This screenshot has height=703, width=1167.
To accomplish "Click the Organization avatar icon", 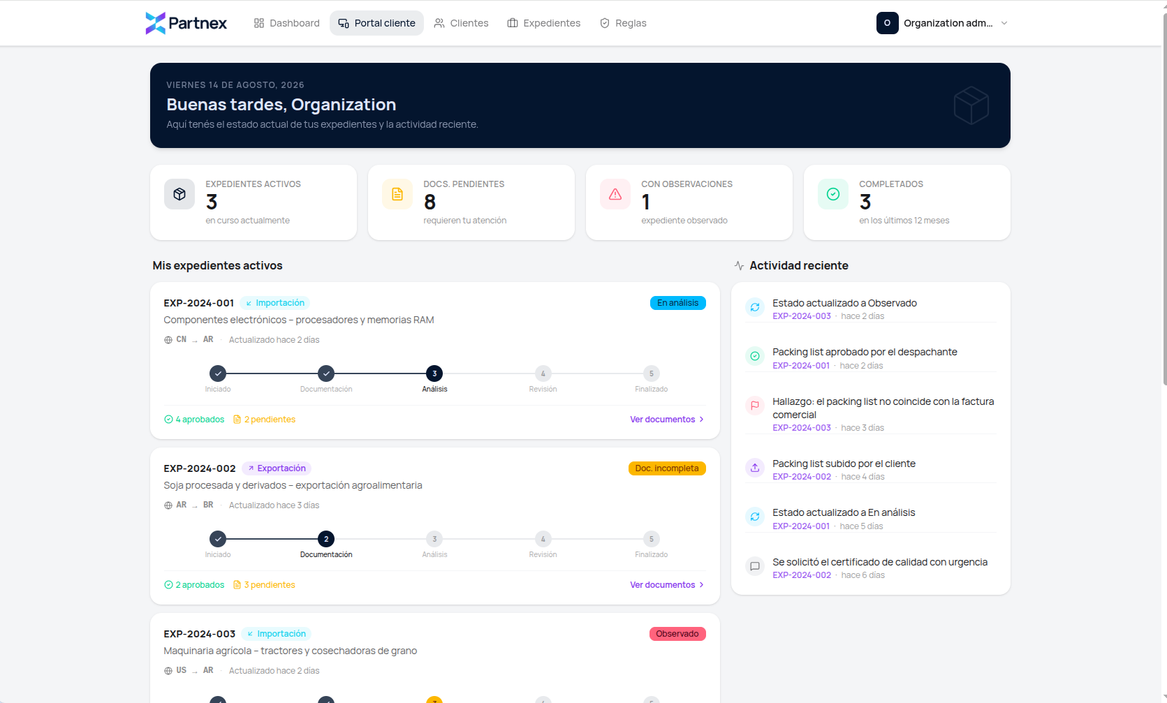I will click(x=887, y=23).
